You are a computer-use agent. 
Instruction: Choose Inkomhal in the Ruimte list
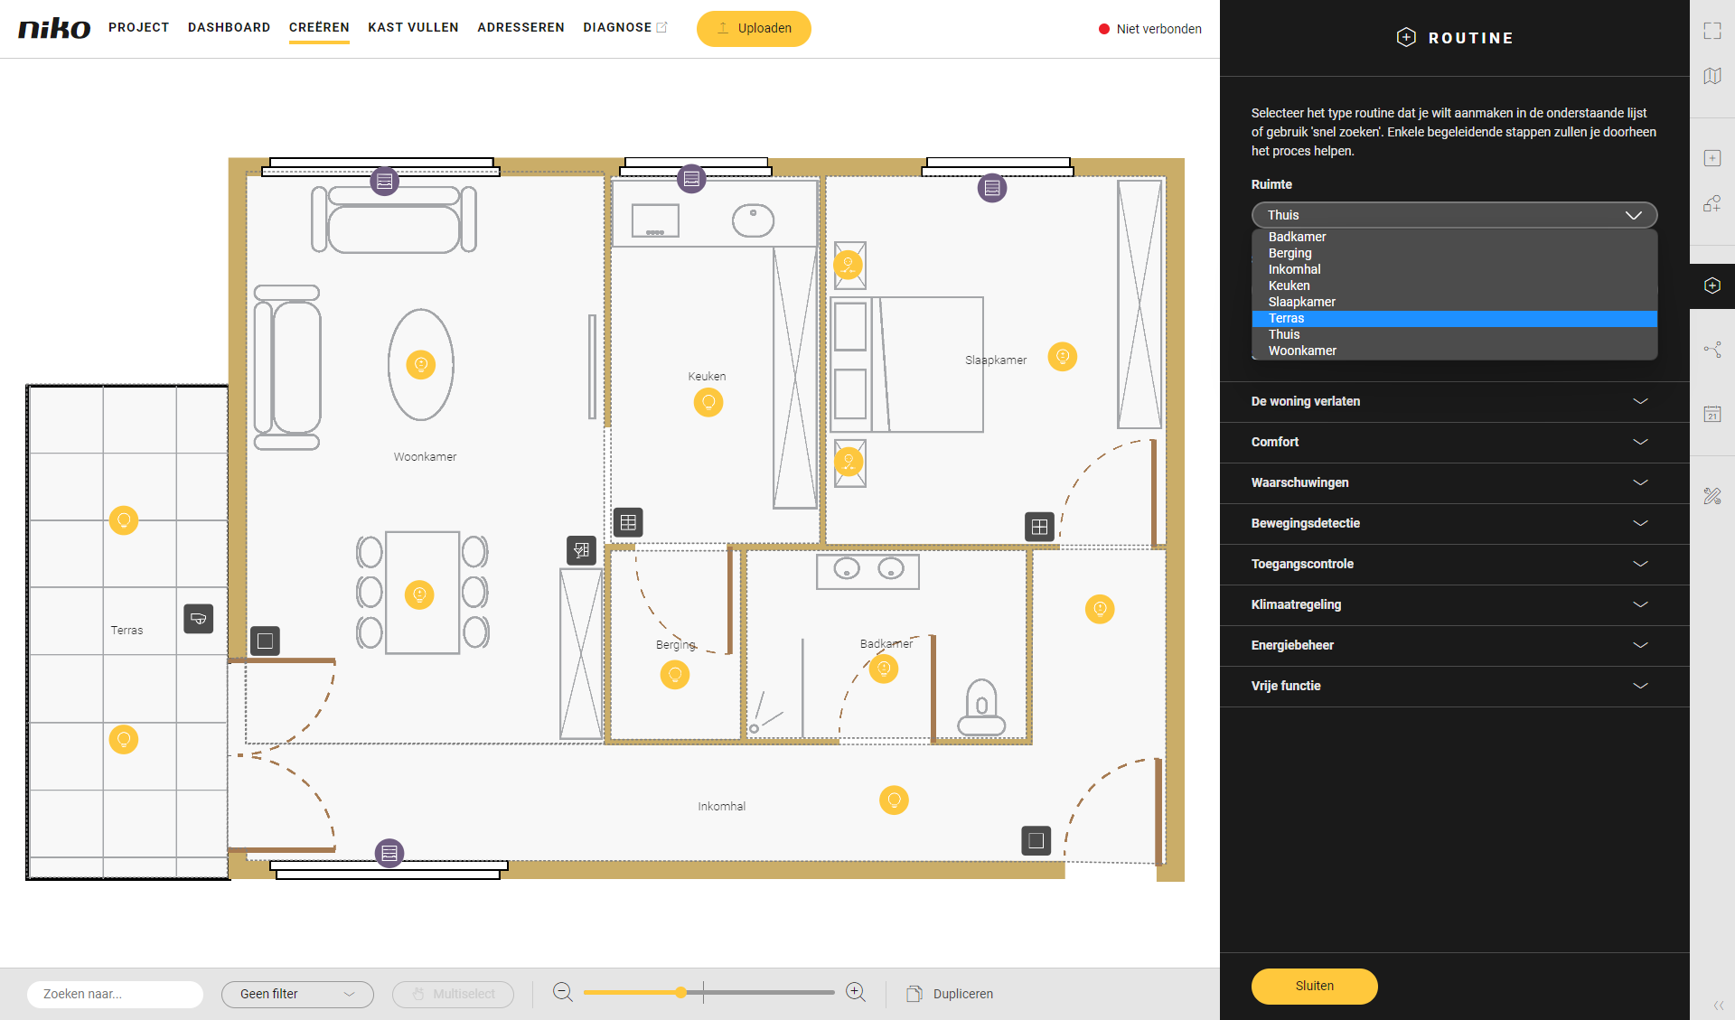(1454, 269)
